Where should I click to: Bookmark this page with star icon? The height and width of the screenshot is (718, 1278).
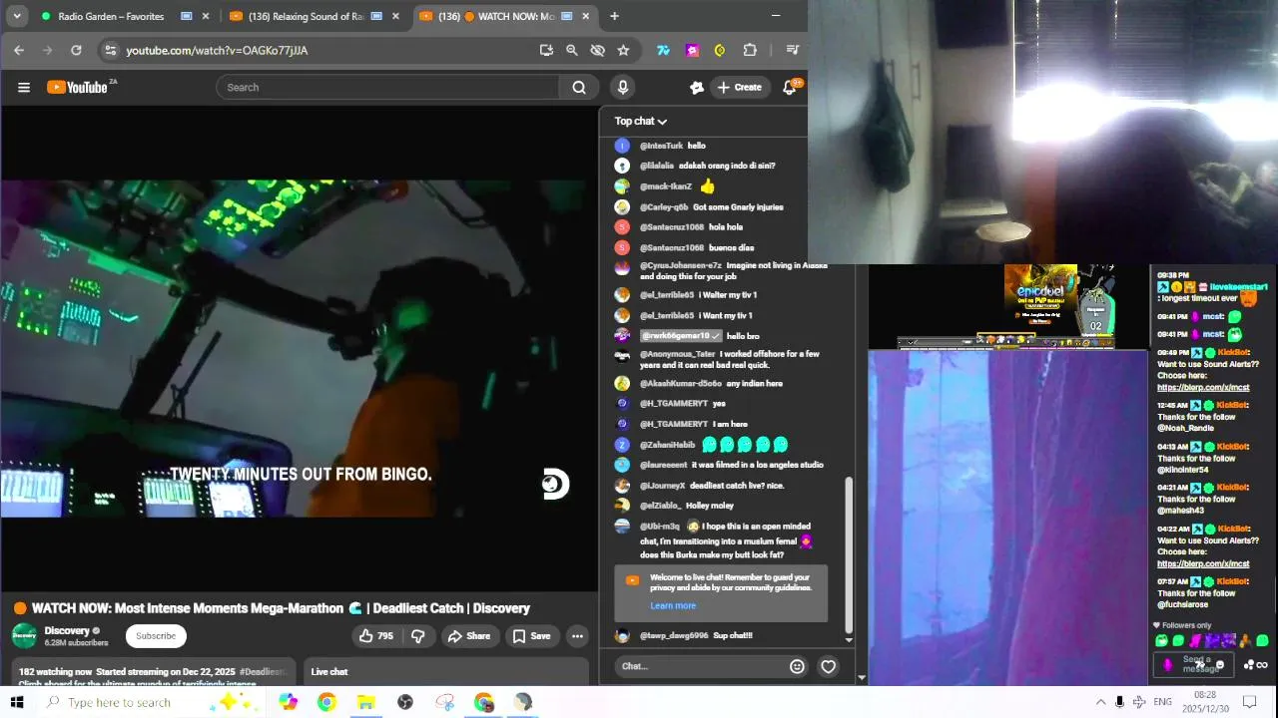623,50
